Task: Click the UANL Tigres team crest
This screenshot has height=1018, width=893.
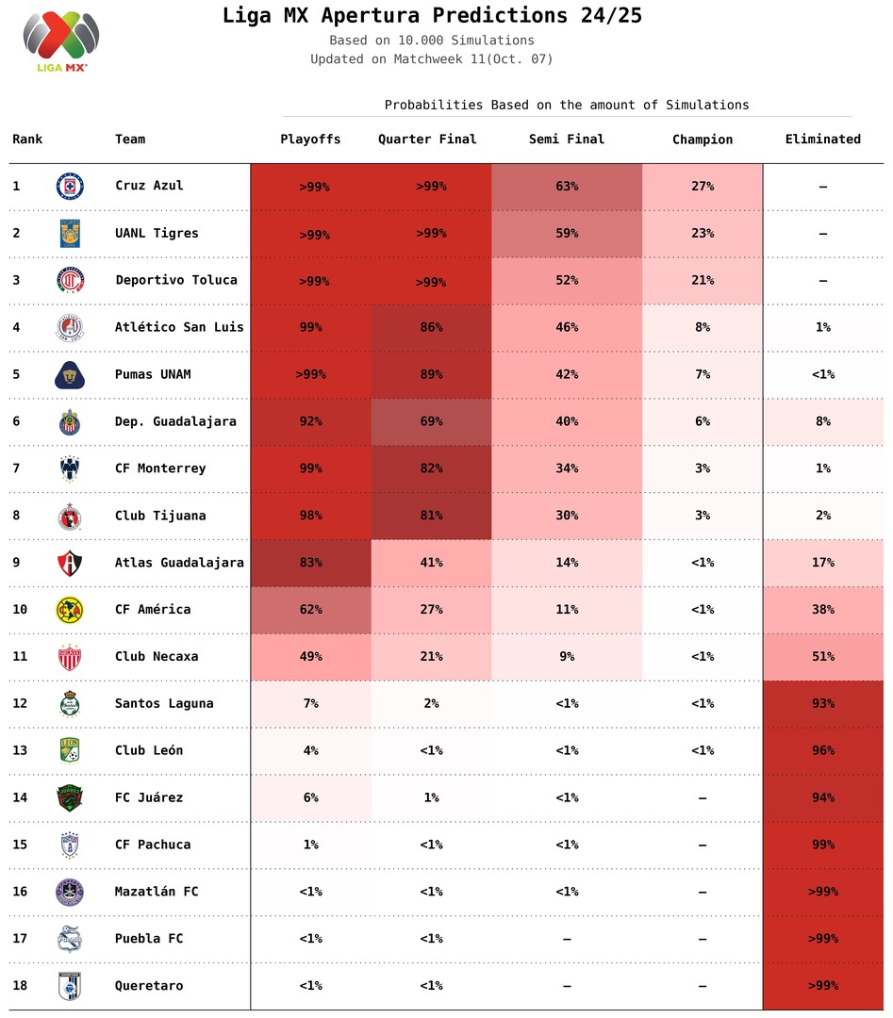Action: coord(70,233)
